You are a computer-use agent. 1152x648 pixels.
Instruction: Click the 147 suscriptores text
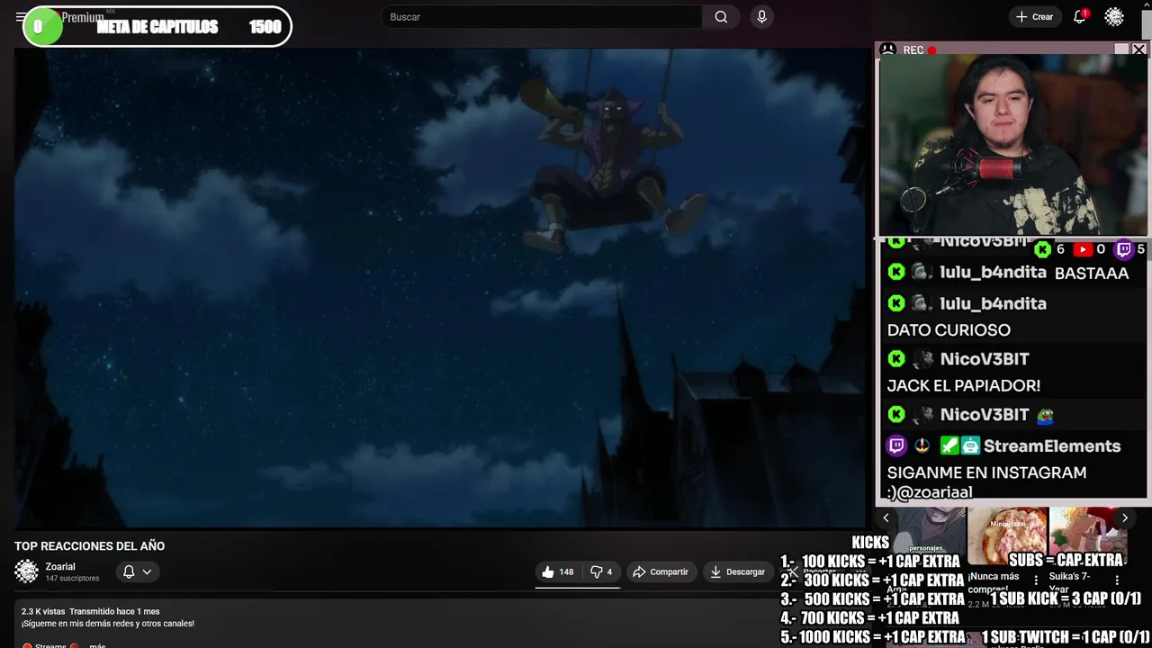tap(72, 579)
